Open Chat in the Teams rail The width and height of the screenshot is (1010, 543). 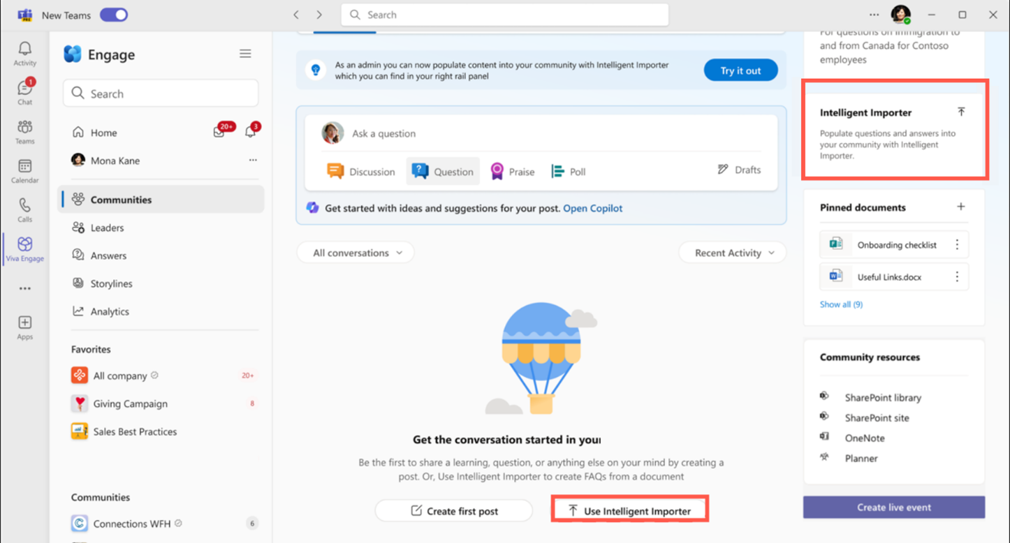tap(24, 92)
